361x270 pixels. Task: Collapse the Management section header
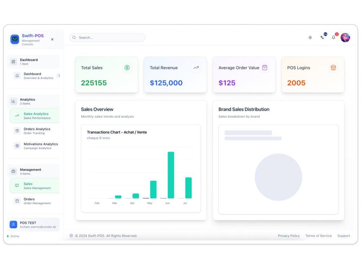point(33,171)
